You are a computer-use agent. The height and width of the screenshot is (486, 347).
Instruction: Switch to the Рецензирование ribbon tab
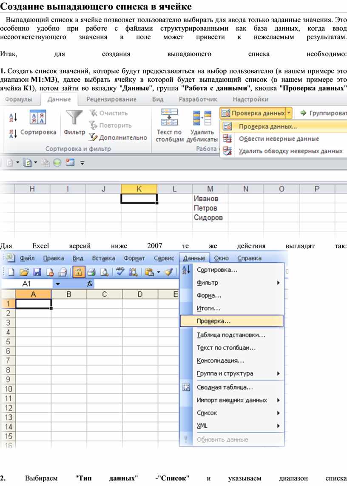point(111,99)
